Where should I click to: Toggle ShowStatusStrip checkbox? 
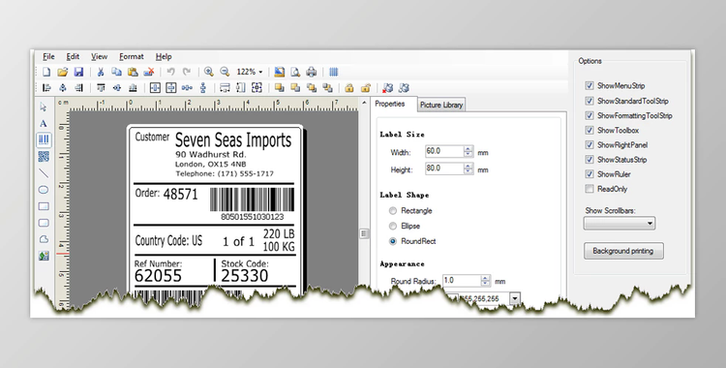[589, 160]
